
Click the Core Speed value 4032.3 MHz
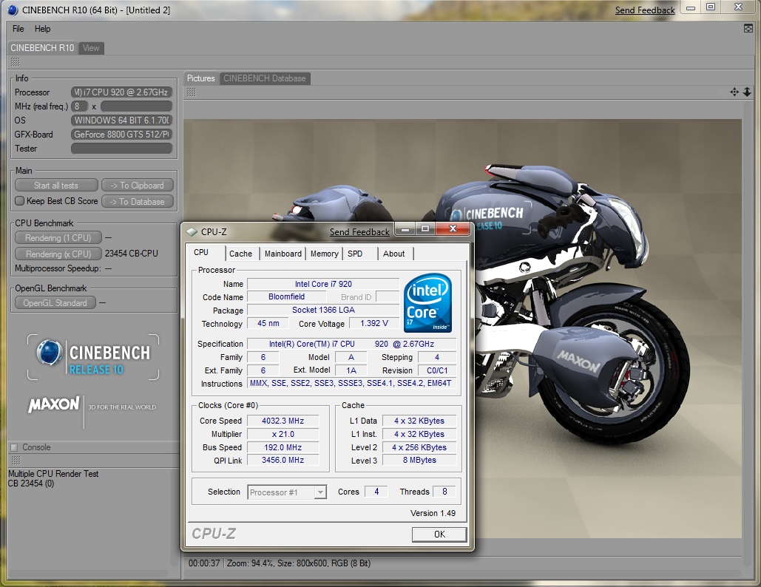coord(283,421)
